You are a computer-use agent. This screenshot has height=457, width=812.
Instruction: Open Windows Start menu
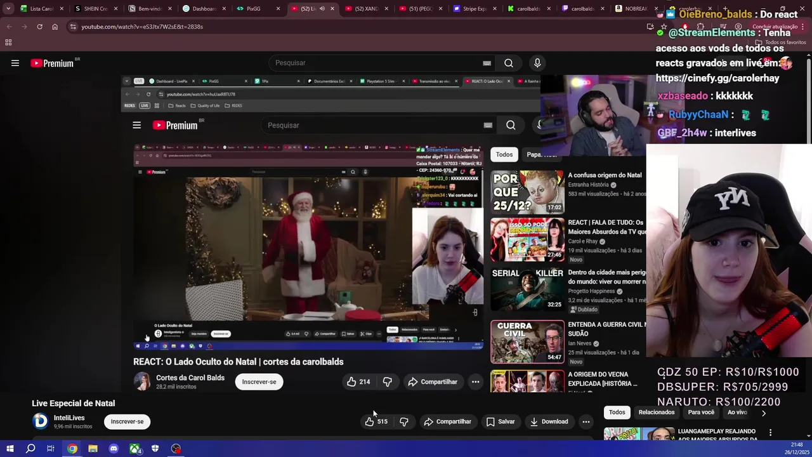tap(10, 449)
